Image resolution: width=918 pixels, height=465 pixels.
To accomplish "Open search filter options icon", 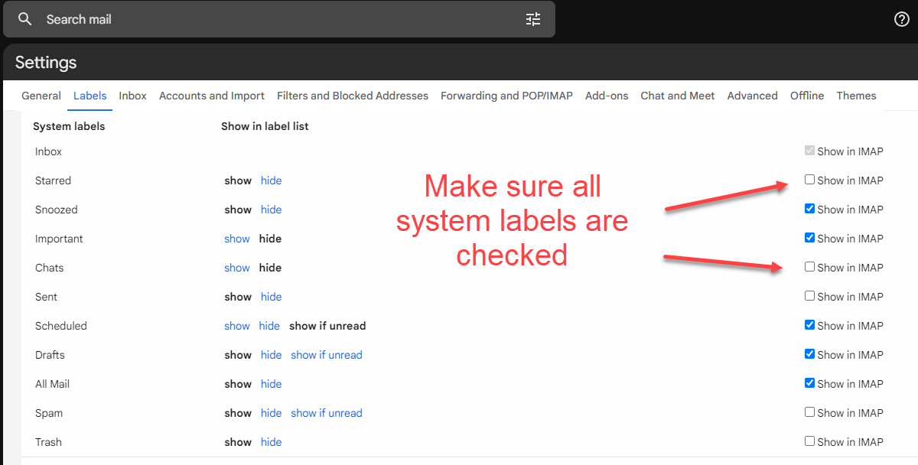I will point(533,19).
